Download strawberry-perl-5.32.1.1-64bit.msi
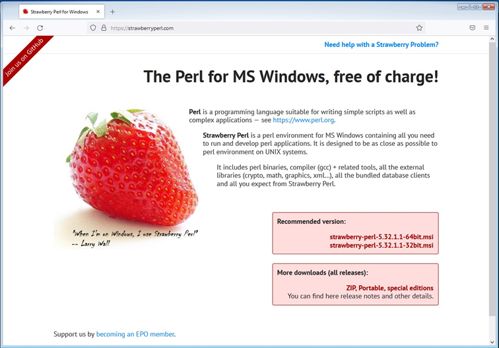 point(382,237)
